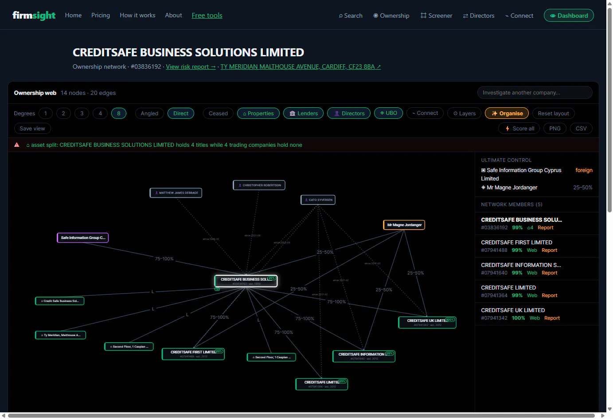Save the current view
613x419 pixels.
32,129
